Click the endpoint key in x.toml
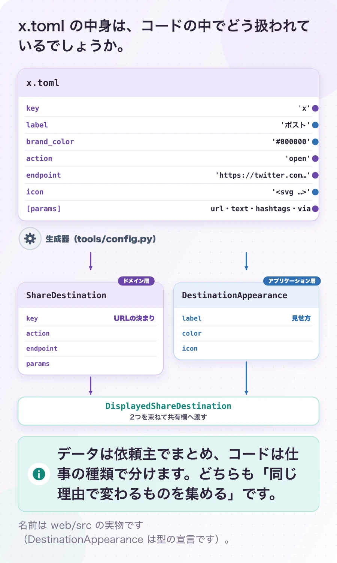This screenshot has height=563, width=337. [43, 175]
